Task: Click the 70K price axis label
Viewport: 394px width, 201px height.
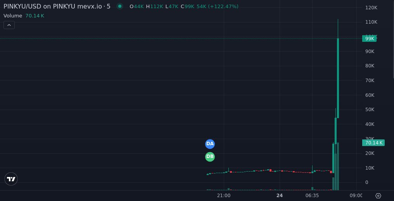Action: pyautogui.click(x=370, y=80)
